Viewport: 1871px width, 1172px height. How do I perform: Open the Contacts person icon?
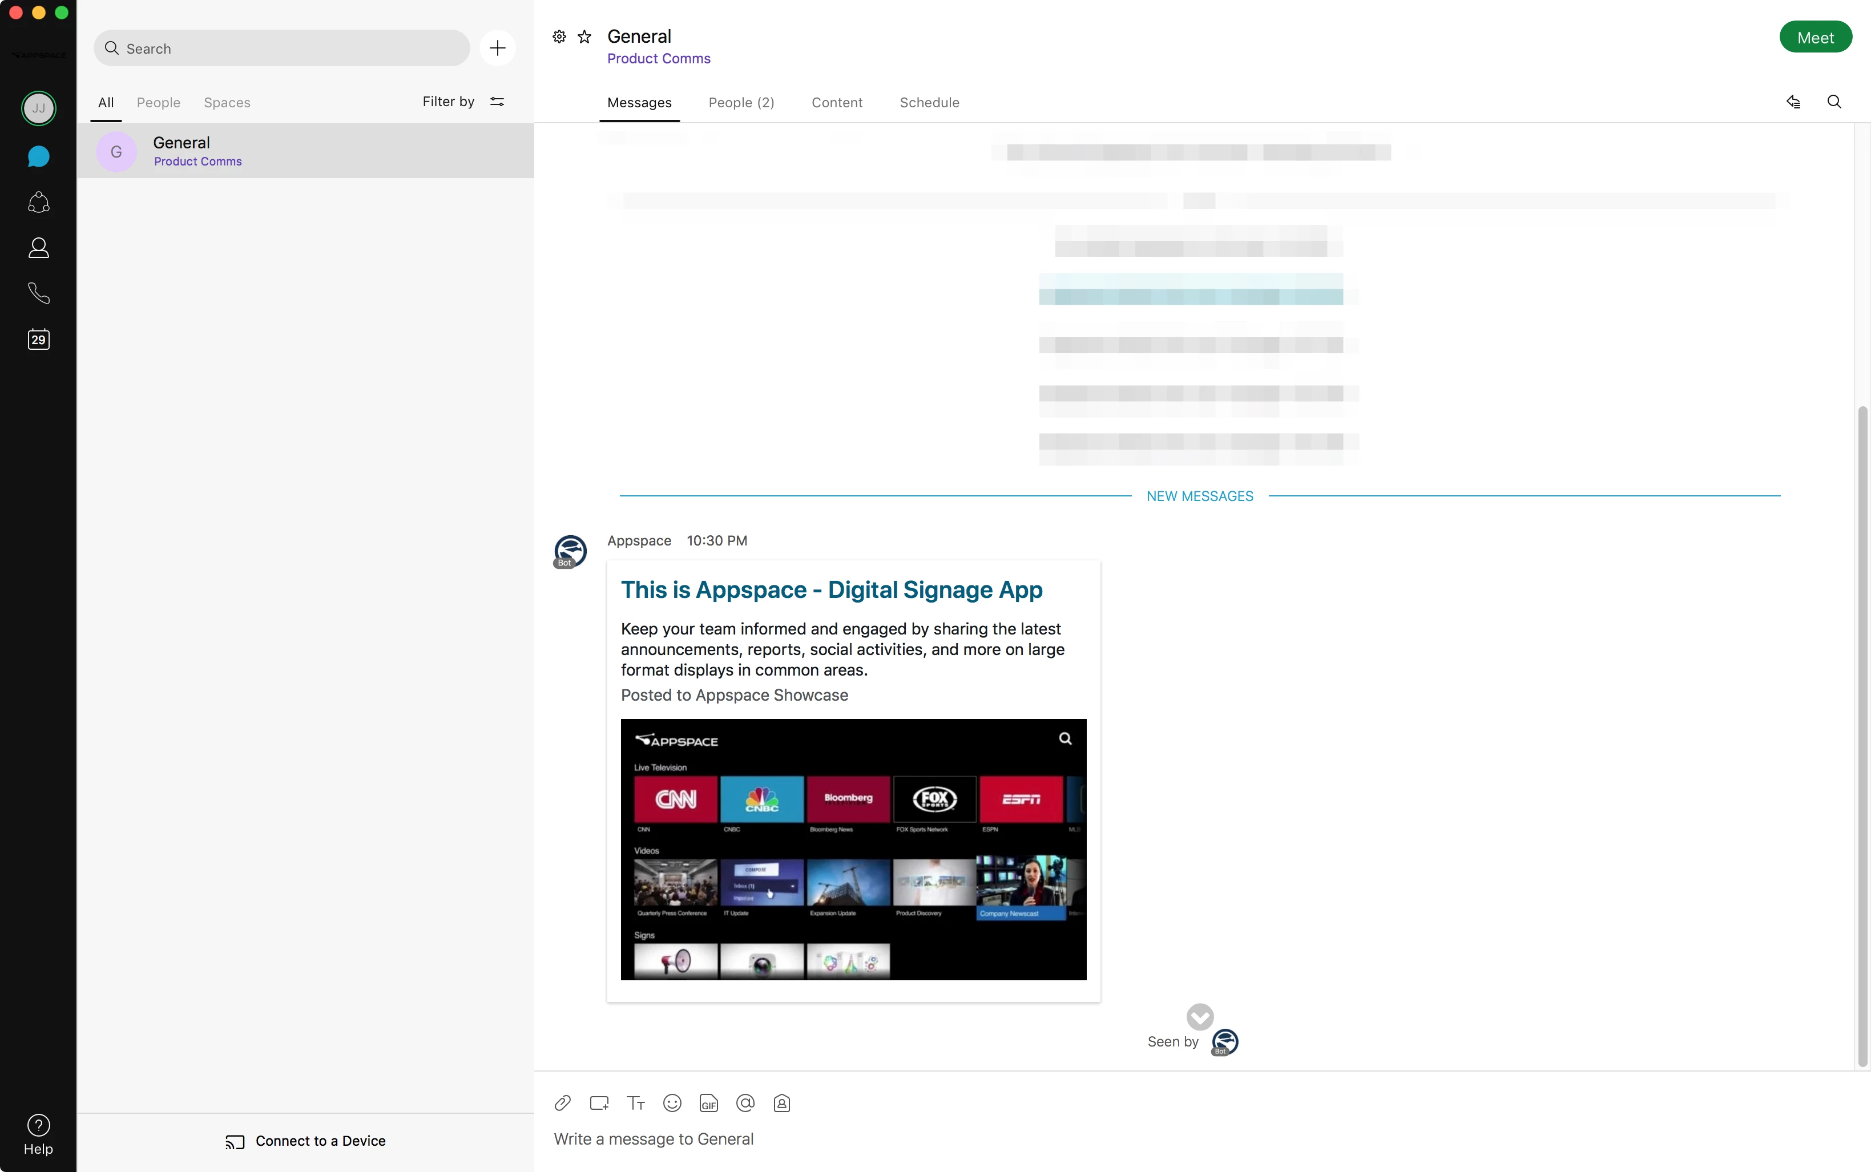[38, 248]
